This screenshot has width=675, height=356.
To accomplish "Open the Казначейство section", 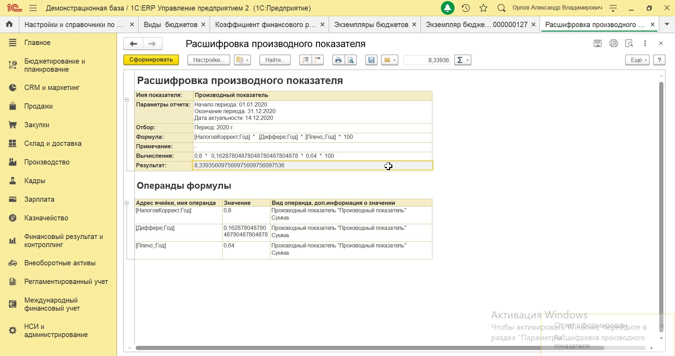I will pos(46,218).
